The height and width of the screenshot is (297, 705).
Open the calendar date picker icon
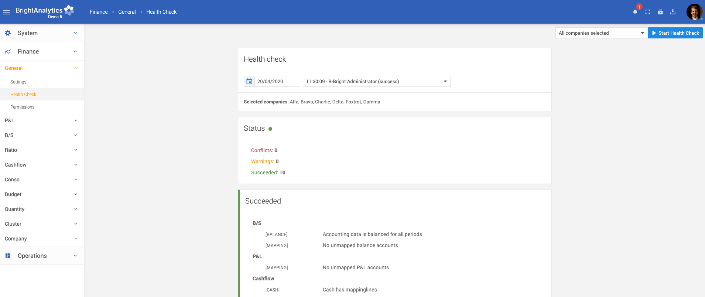249,81
